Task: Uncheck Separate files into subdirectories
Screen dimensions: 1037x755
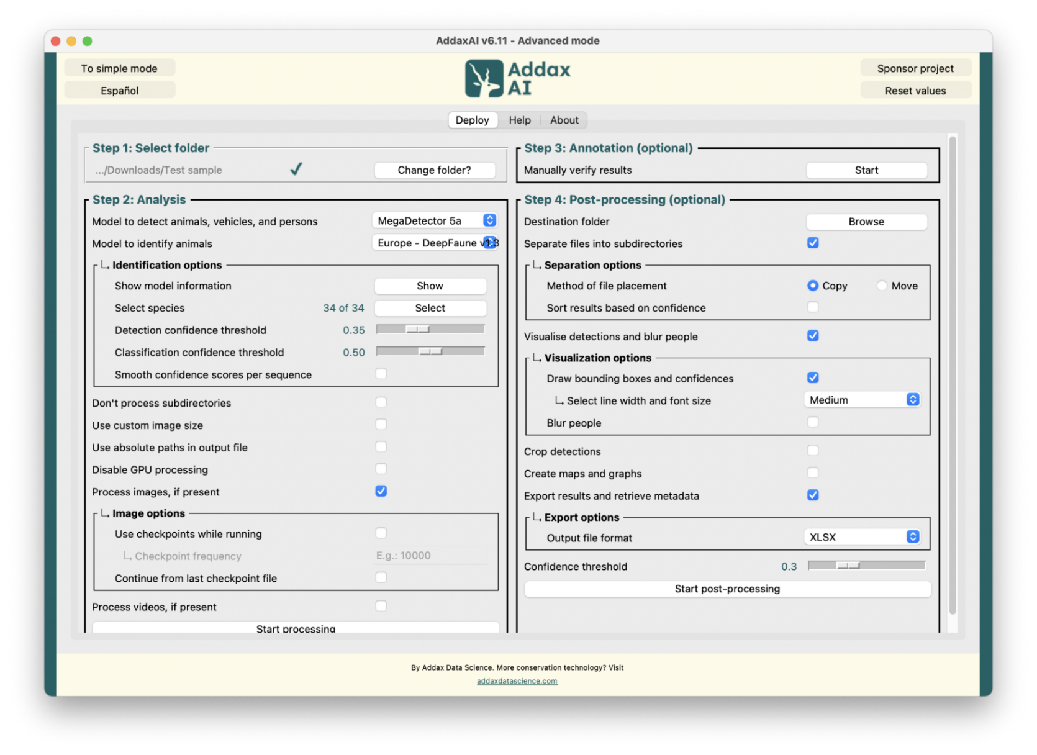Action: 812,243
